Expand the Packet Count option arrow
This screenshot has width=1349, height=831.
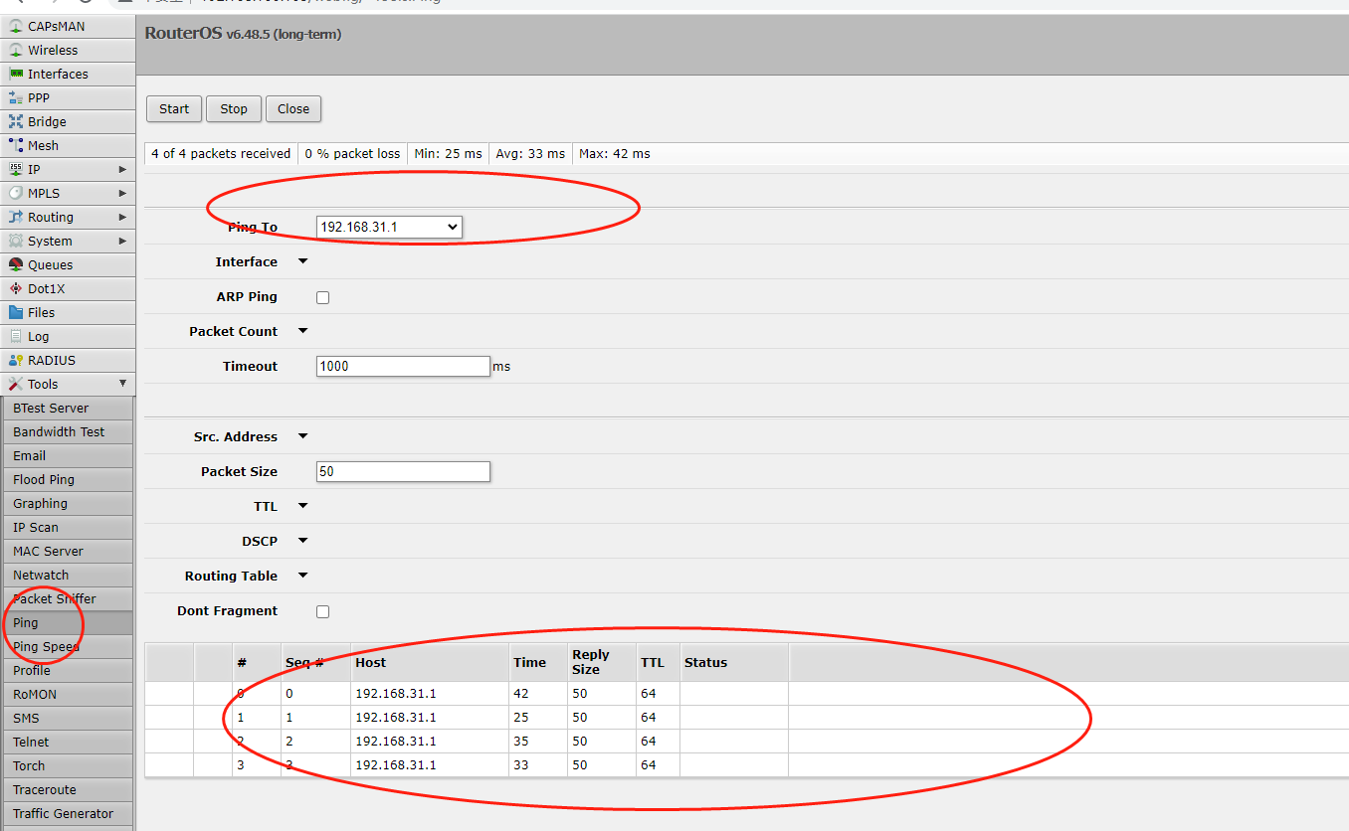pos(303,331)
